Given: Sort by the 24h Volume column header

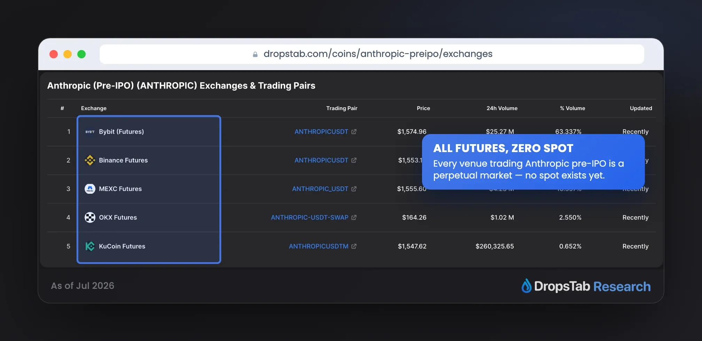Looking at the screenshot, I should coord(502,108).
